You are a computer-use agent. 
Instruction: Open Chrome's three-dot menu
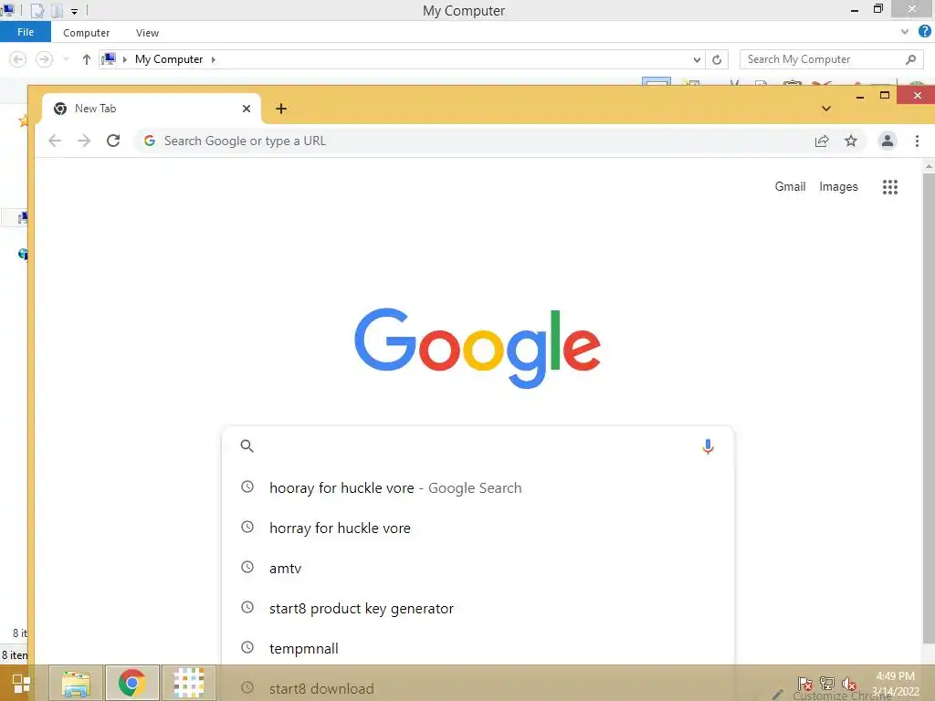[x=917, y=141]
